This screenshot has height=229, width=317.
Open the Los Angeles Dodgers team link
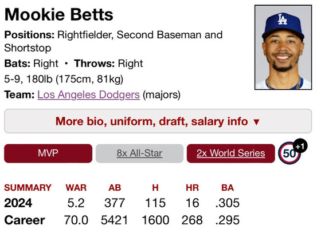pos(88,94)
